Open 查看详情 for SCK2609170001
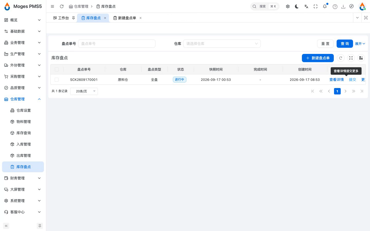The image size is (370, 231). (x=337, y=80)
